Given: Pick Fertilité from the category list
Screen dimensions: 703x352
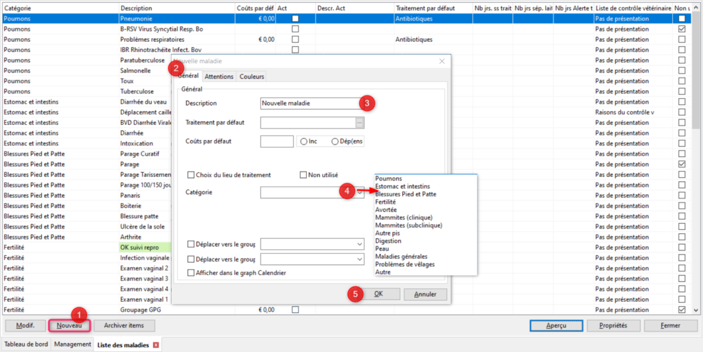Looking at the screenshot, I should [x=385, y=202].
